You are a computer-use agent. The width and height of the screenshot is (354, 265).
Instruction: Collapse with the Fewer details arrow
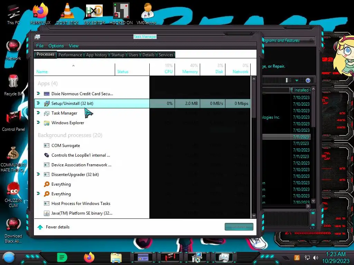pyautogui.click(x=40, y=227)
